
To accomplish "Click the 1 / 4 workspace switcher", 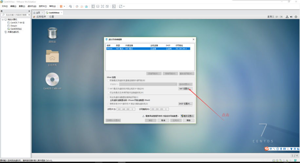I will (x=294, y=156).
